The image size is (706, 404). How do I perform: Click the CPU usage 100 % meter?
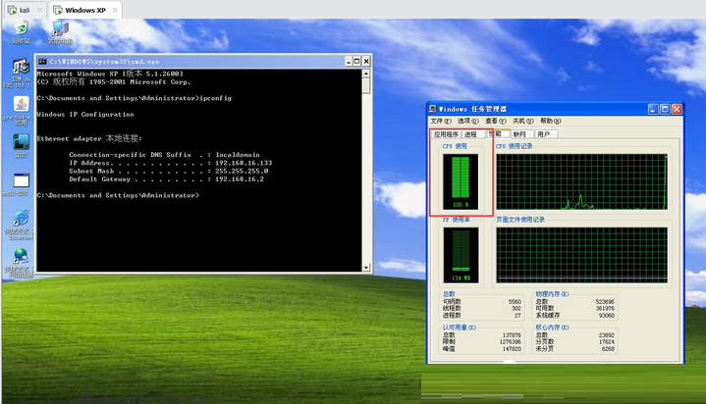click(461, 181)
